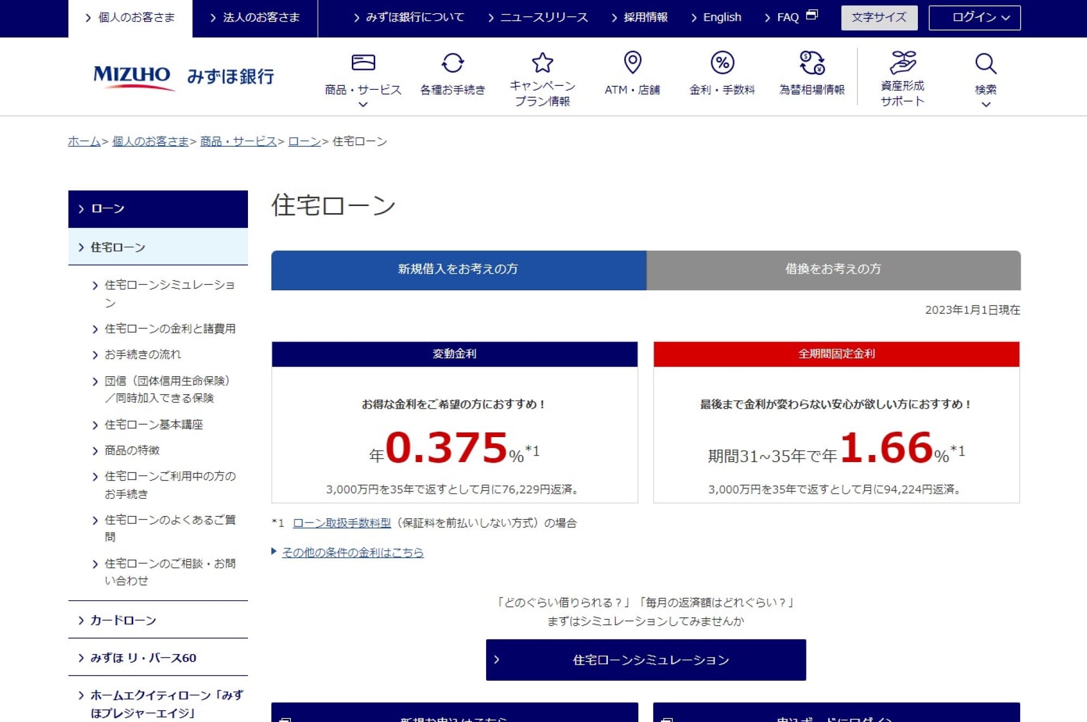Expand ホームエクイティローン sidebar item
The width and height of the screenshot is (1087, 722).
[158, 704]
